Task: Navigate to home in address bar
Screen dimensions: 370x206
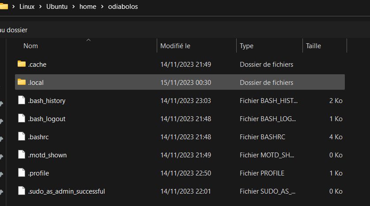Action: coord(88,7)
